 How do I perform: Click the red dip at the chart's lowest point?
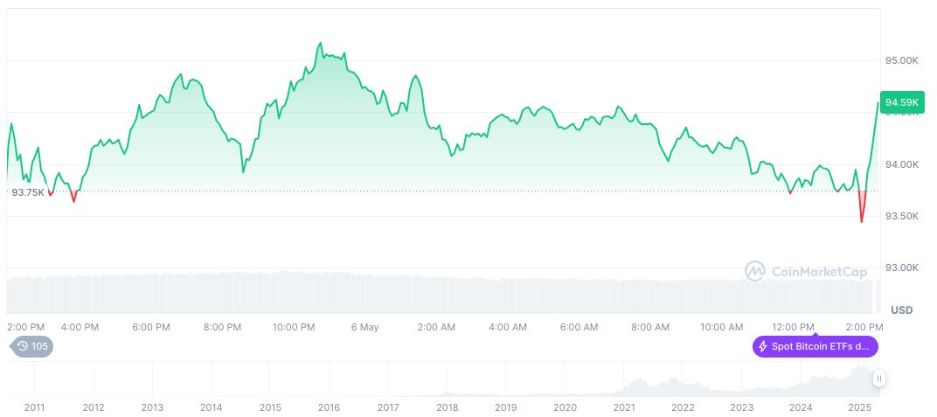click(862, 219)
